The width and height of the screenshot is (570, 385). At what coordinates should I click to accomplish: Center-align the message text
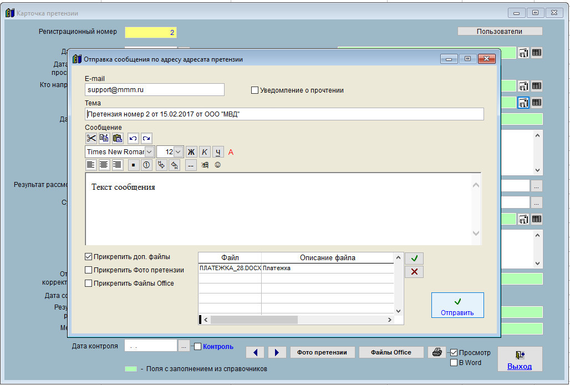pyautogui.click(x=104, y=165)
